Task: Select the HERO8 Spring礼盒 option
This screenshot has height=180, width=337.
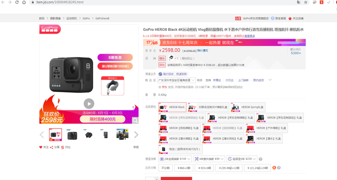Action: point(248,107)
